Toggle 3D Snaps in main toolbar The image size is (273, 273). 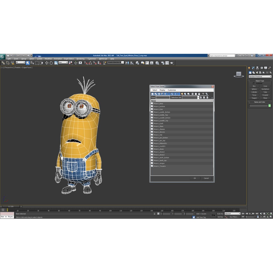[86, 63]
